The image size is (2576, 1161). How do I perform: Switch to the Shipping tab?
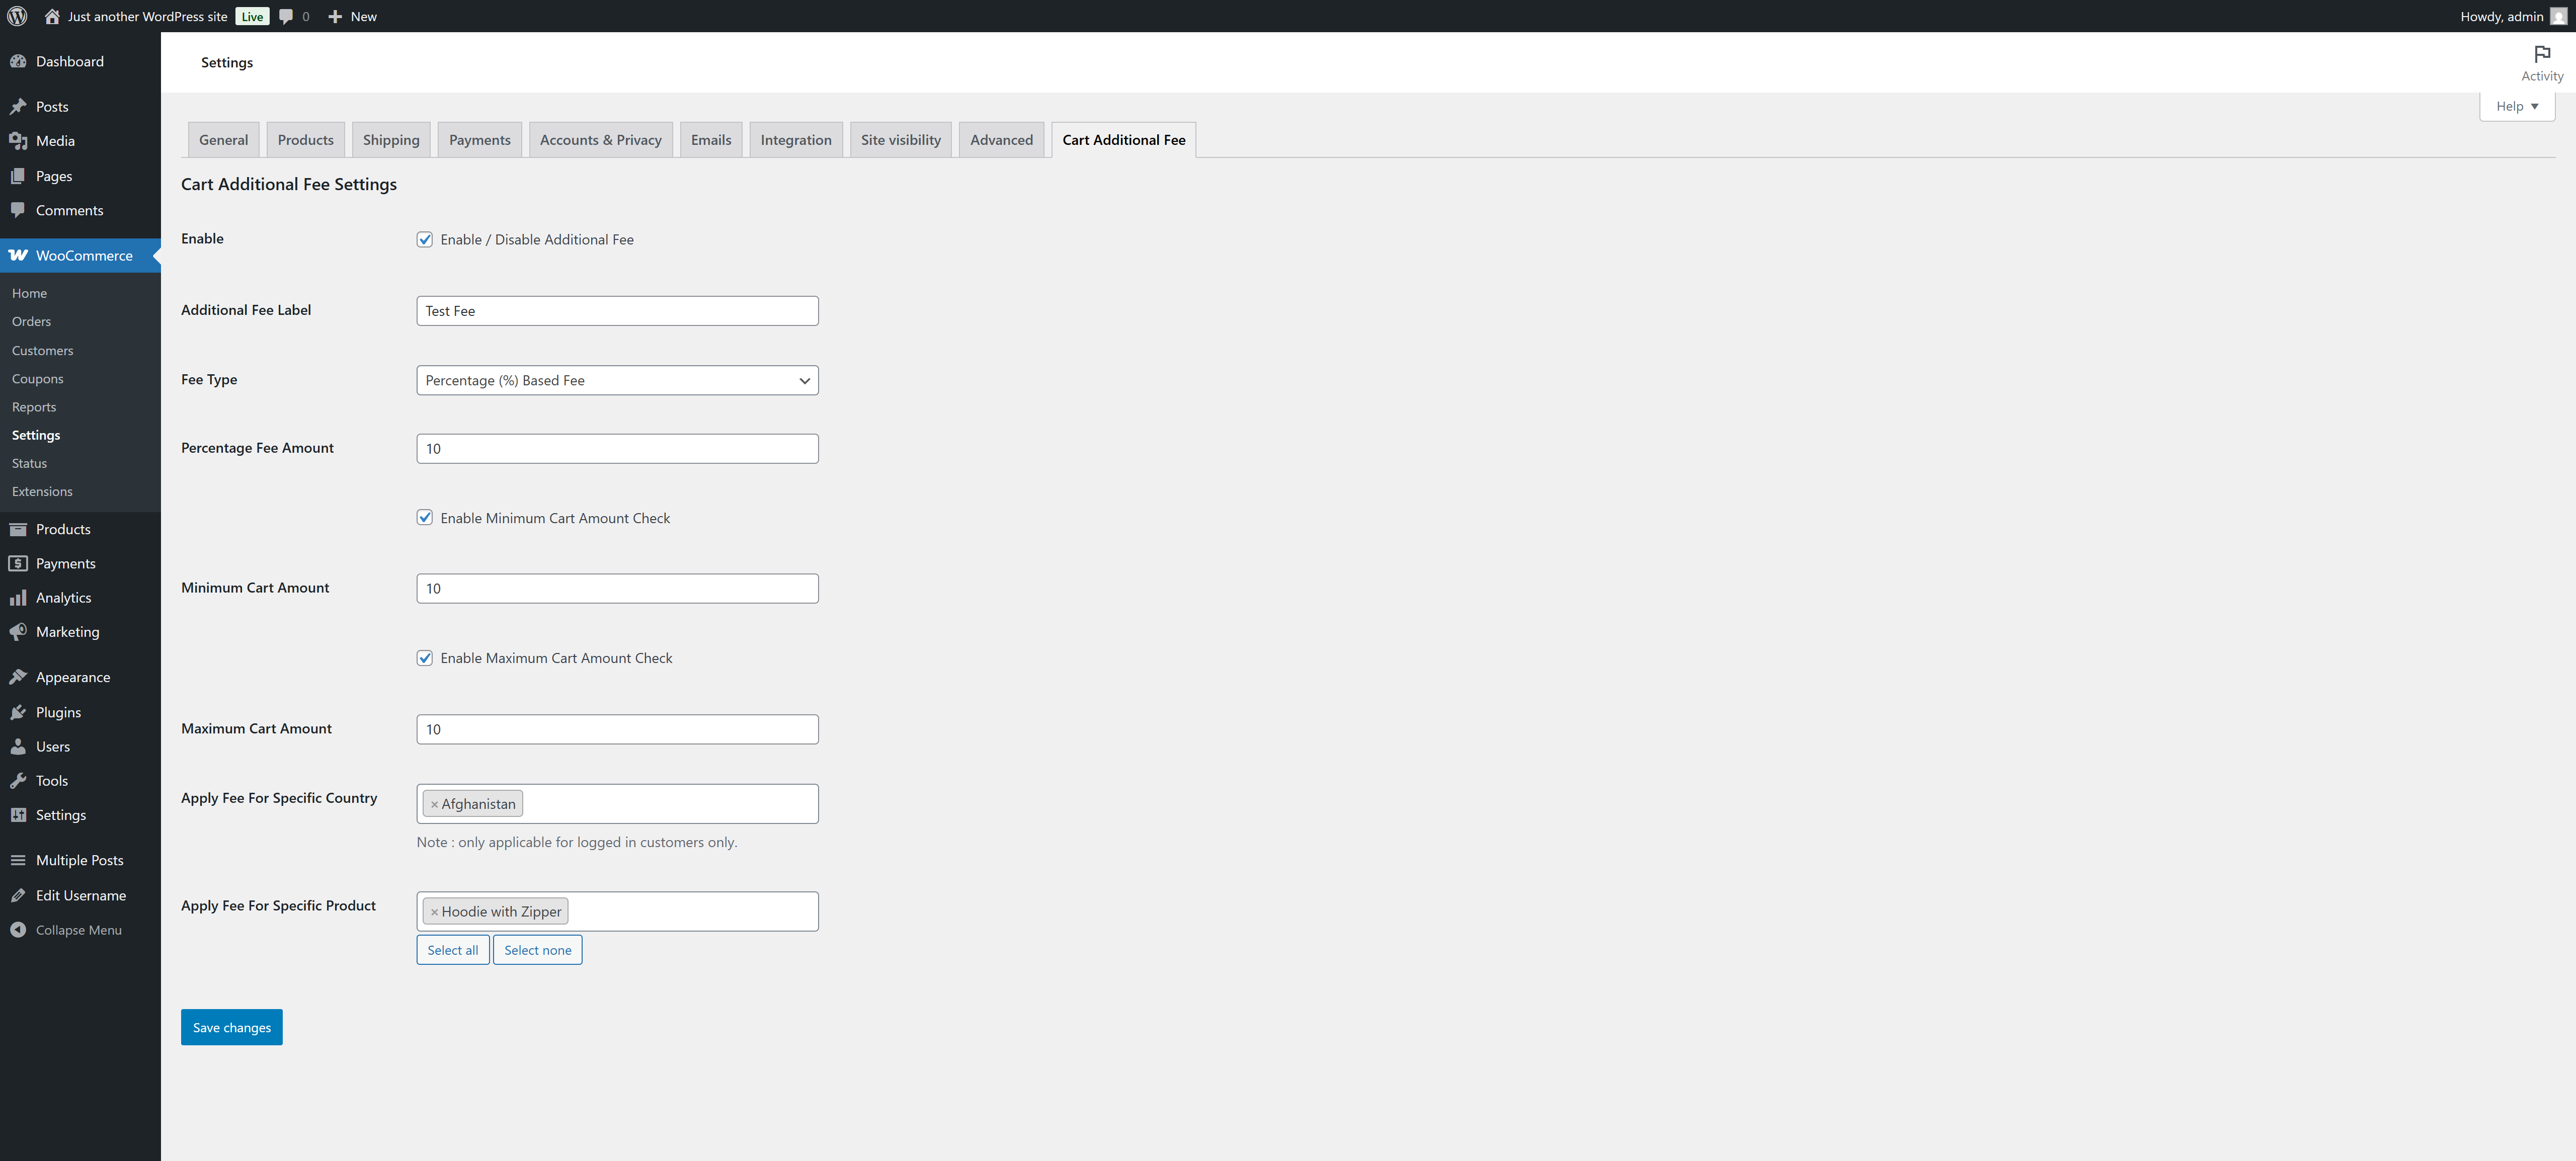point(391,140)
